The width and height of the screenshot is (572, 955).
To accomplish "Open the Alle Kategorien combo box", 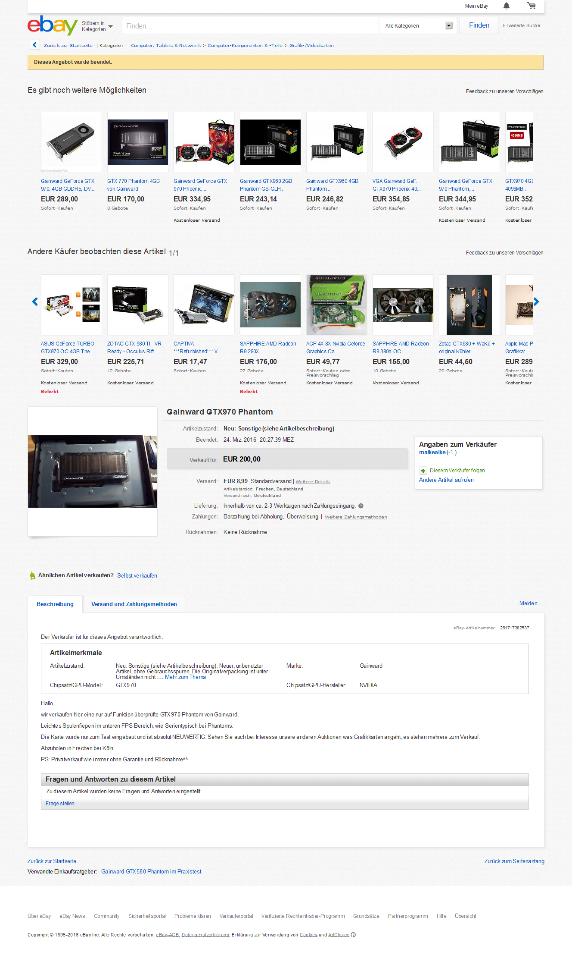I will click(x=419, y=26).
